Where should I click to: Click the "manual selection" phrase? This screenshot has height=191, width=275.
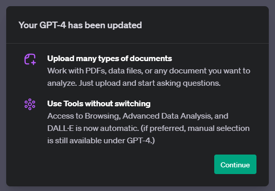point(218,128)
